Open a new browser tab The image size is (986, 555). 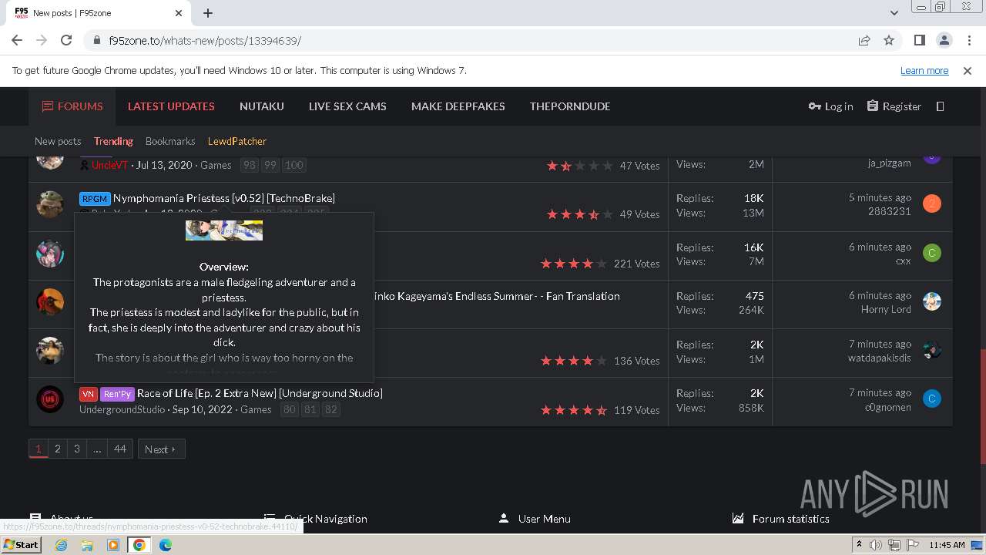coord(208,13)
